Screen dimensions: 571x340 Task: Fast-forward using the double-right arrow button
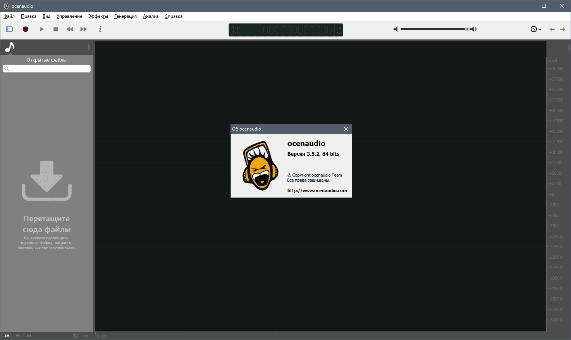84,29
